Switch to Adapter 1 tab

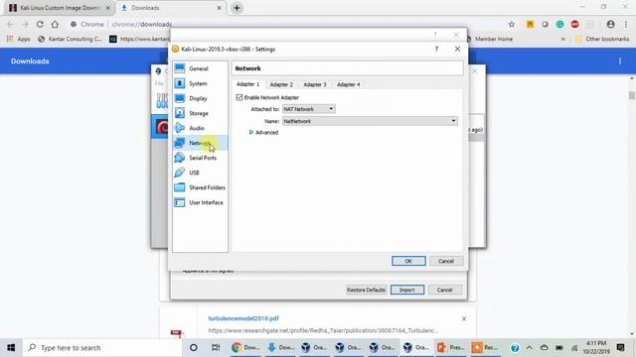click(x=247, y=84)
